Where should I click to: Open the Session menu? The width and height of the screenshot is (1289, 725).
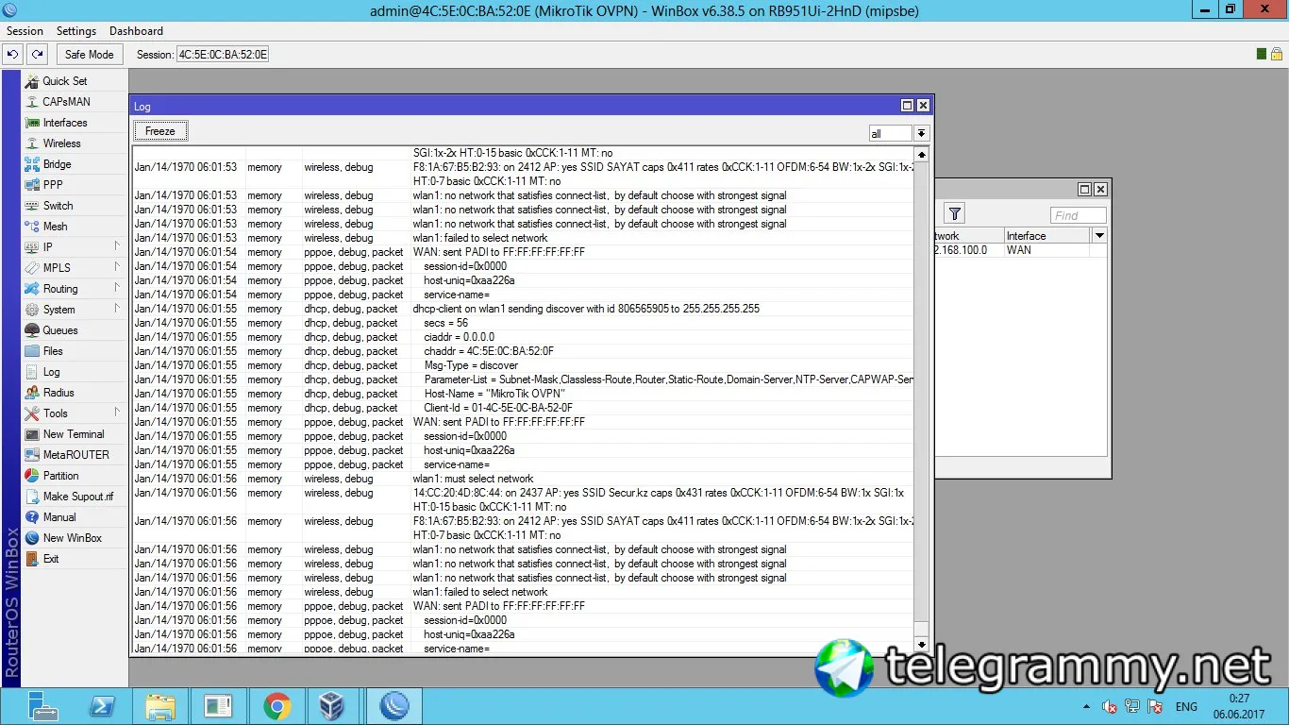tap(25, 31)
